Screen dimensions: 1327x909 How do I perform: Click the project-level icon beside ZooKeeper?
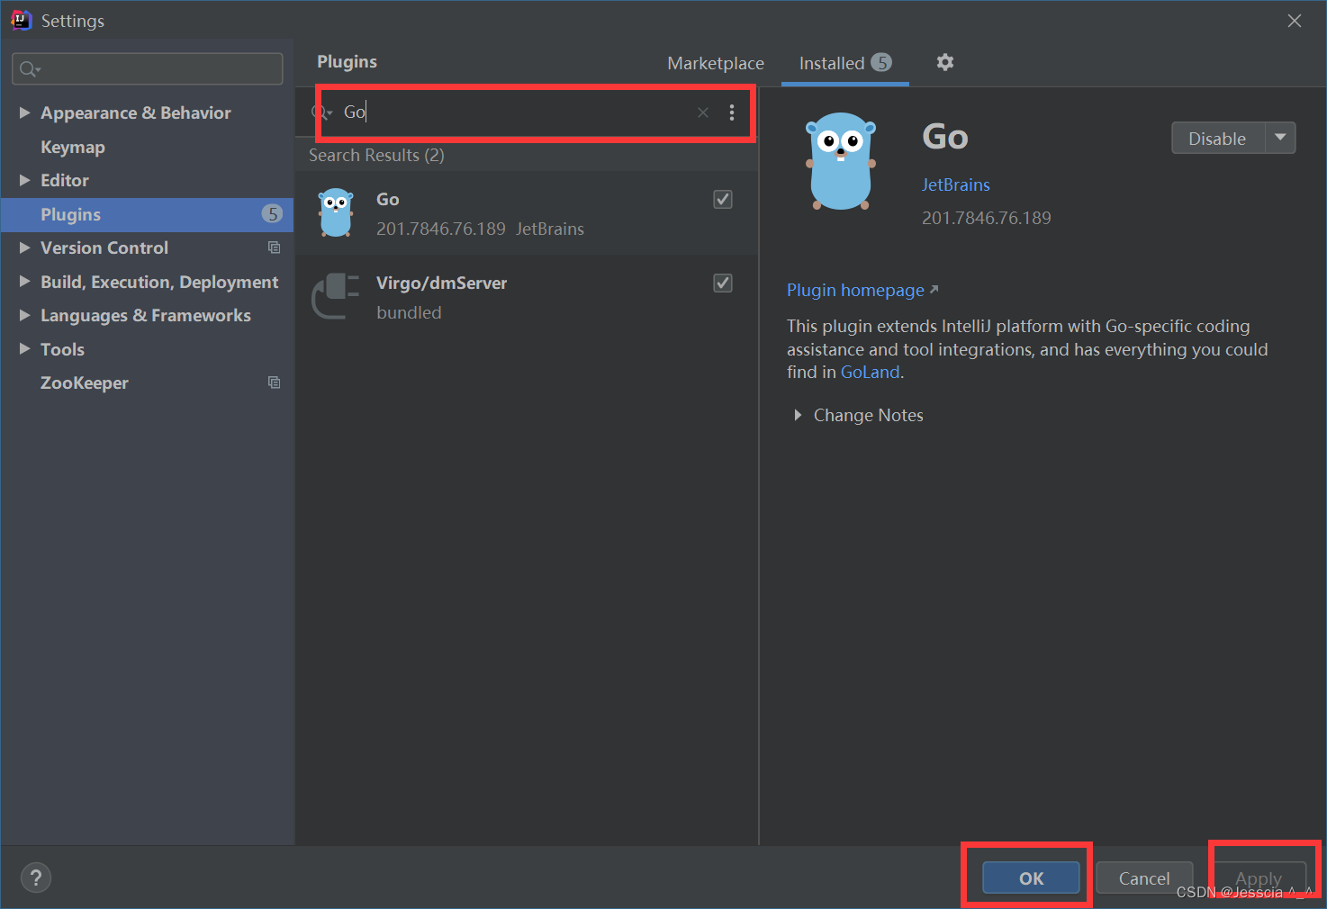[275, 382]
